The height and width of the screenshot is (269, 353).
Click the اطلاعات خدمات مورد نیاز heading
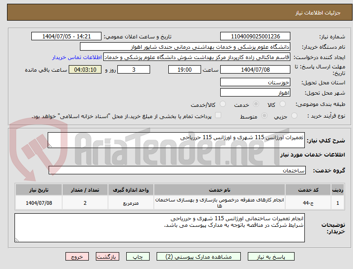[312, 155]
